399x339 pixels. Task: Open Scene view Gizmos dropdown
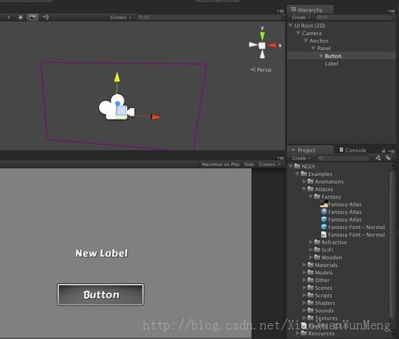[x=120, y=18]
